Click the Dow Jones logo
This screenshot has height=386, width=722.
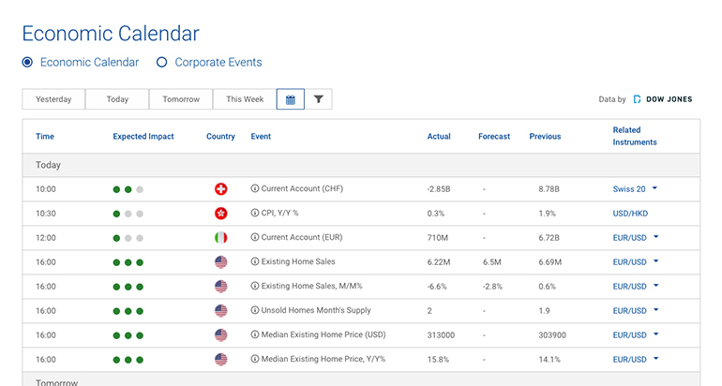[x=663, y=99]
